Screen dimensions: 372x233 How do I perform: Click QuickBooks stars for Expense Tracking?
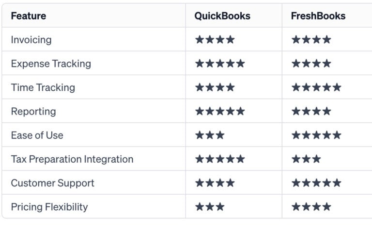(x=220, y=64)
